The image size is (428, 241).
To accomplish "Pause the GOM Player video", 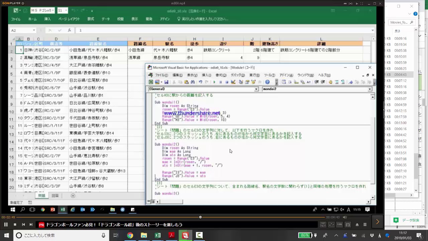I will coord(6,225).
